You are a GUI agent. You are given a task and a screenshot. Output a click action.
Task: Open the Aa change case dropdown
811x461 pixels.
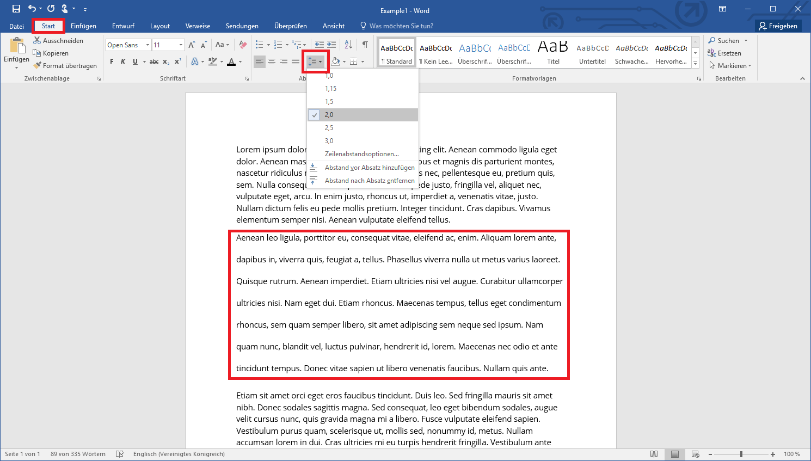tap(222, 45)
